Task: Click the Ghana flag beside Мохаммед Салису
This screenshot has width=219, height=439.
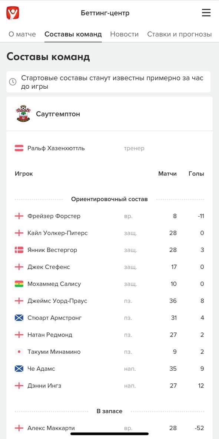Action: click(19, 284)
